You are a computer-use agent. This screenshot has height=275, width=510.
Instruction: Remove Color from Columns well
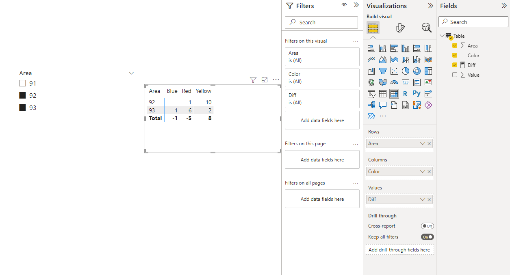(429, 172)
